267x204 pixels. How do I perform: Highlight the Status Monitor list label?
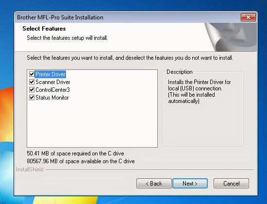pos(52,98)
